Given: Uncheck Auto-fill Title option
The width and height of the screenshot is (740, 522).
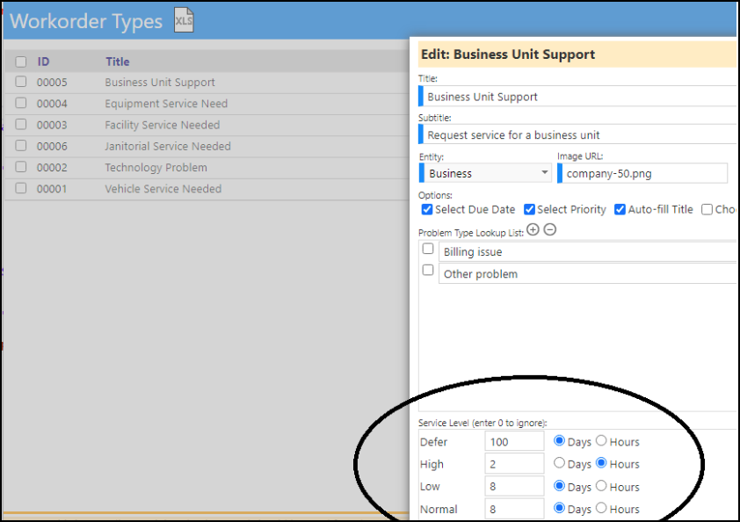Looking at the screenshot, I should click(x=620, y=209).
